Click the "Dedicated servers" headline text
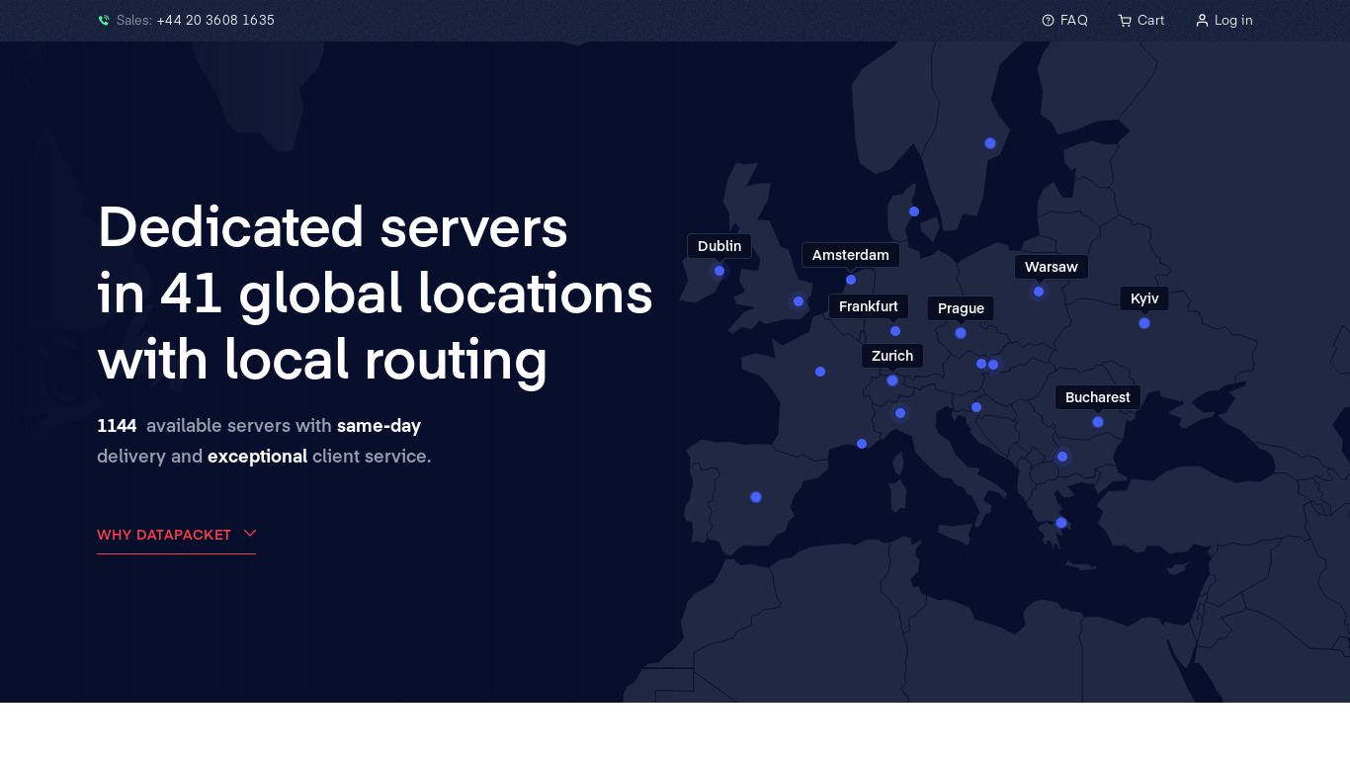Image resolution: width=1350 pixels, height=759 pixels. (333, 226)
